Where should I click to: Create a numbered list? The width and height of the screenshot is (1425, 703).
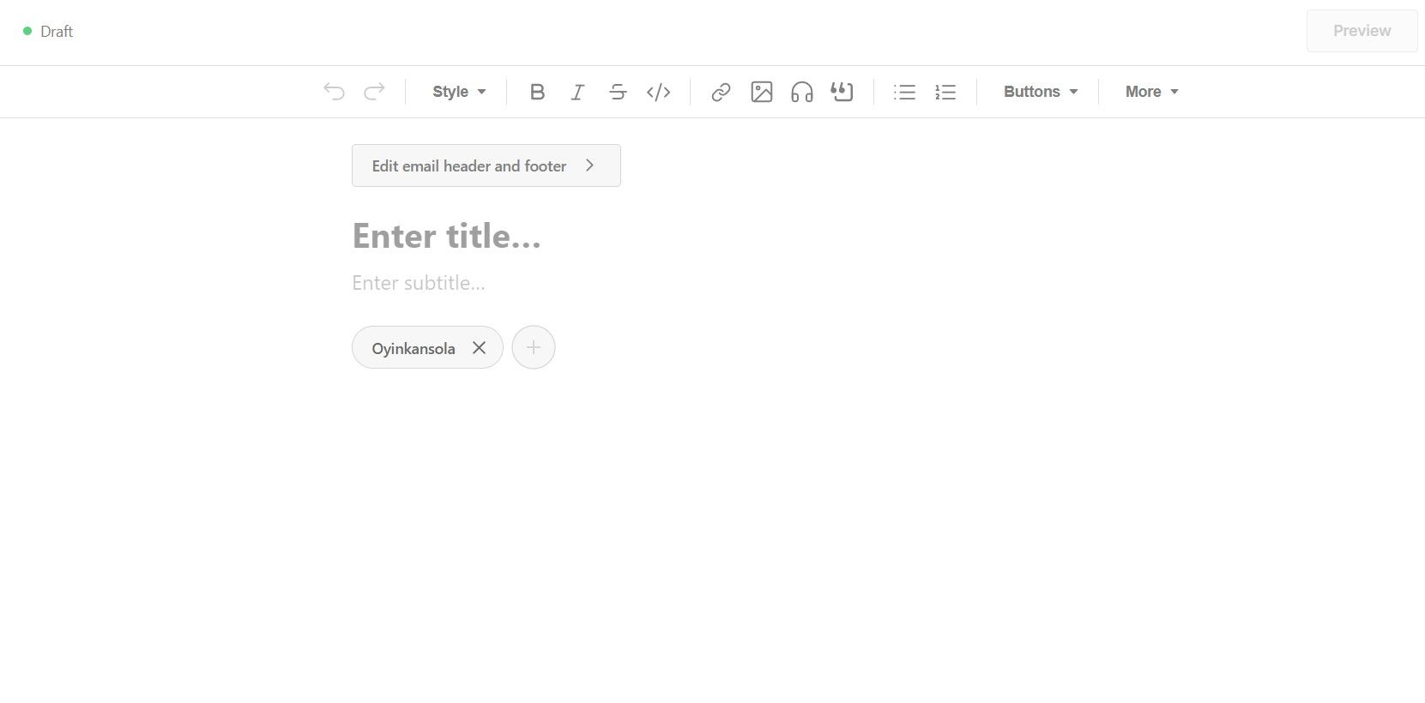pyautogui.click(x=945, y=92)
